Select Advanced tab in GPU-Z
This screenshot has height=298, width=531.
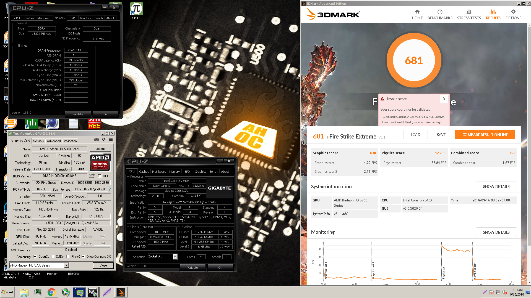54,141
